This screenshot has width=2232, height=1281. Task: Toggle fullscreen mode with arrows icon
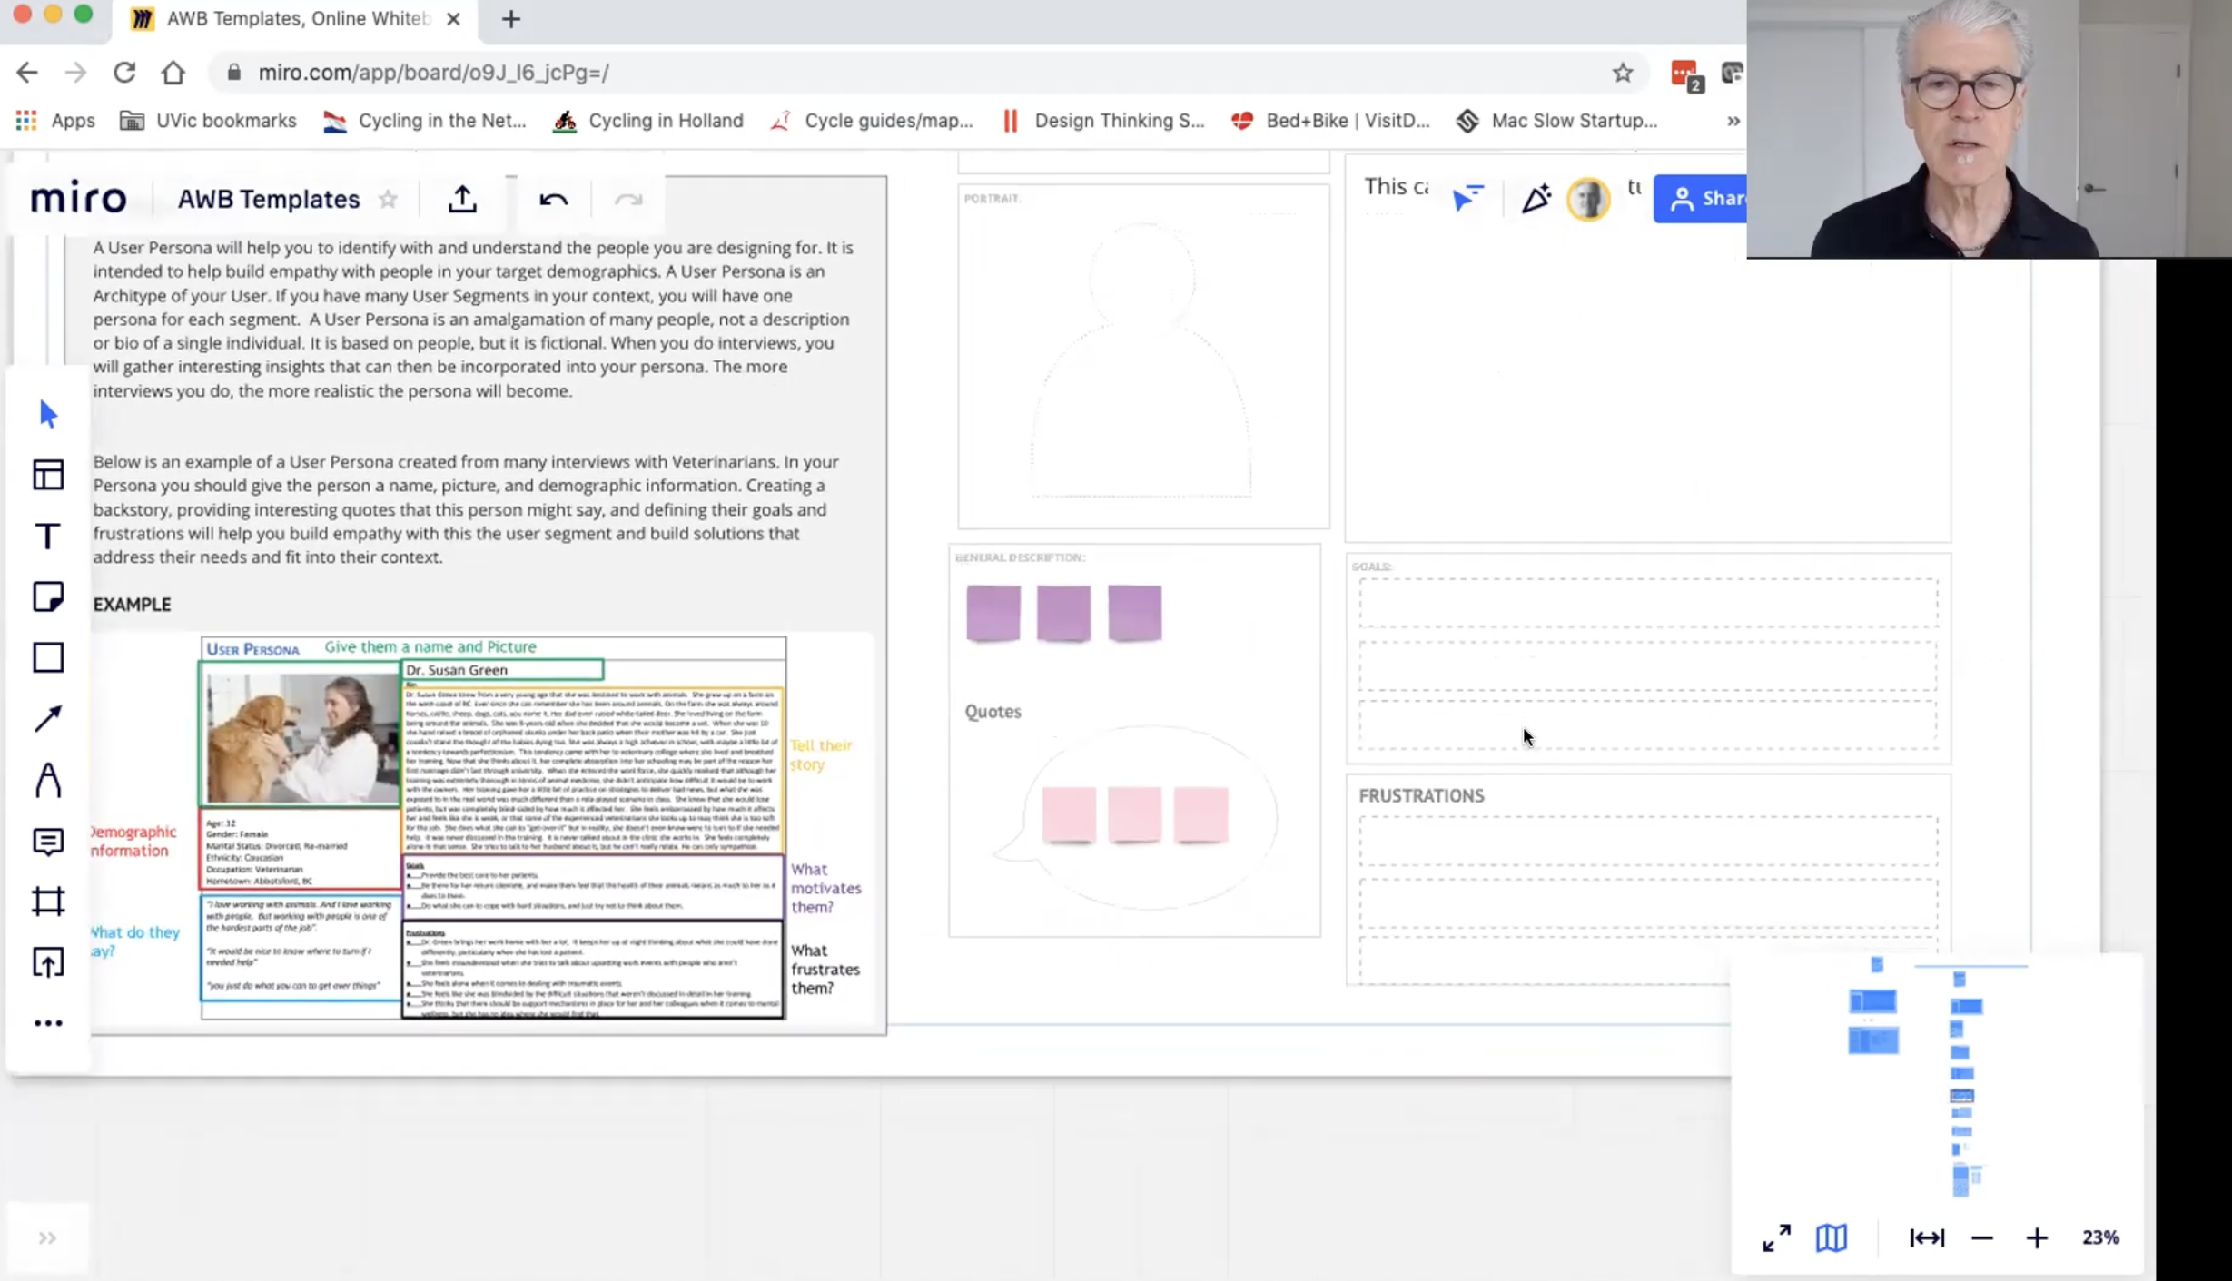point(1776,1237)
